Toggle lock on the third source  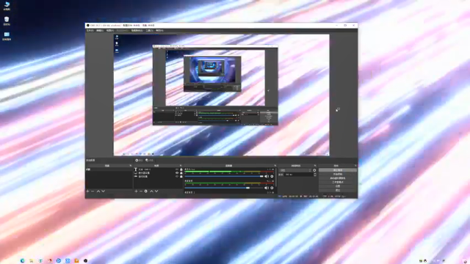pyautogui.click(x=181, y=176)
